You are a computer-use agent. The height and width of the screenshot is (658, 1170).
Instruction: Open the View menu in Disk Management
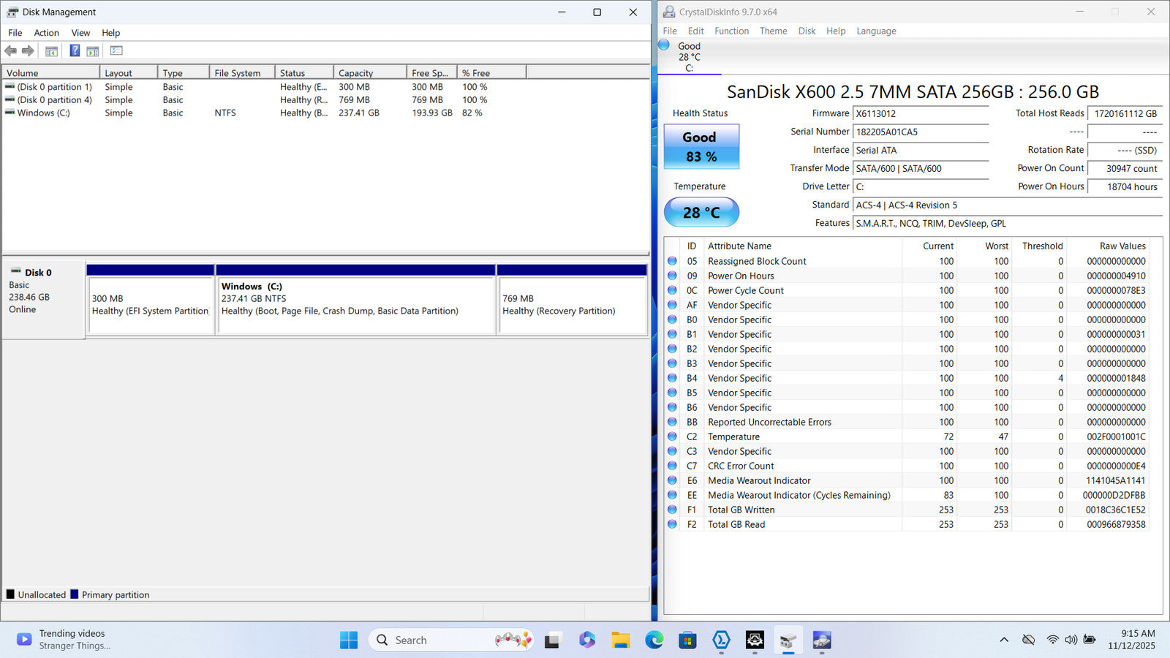[x=80, y=33]
